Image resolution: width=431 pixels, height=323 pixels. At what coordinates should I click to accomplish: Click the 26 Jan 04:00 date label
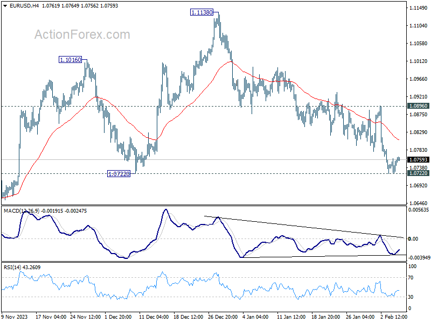(x=360, y=317)
